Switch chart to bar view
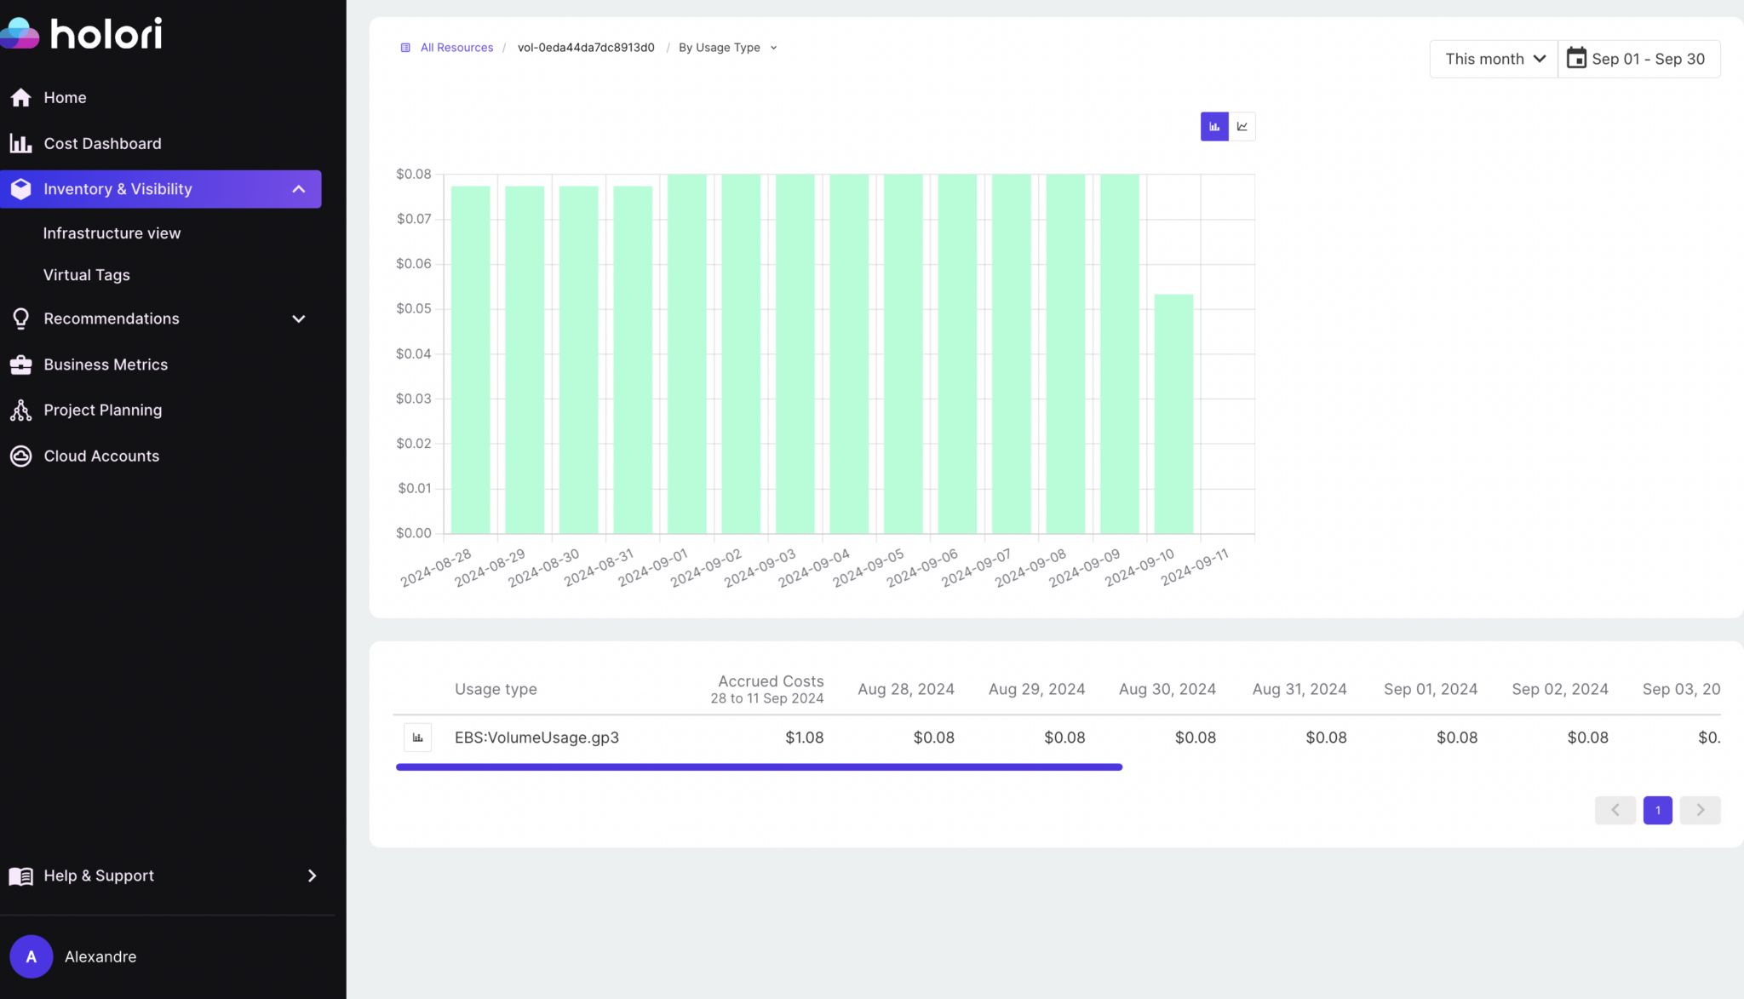 tap(1214, 127)
